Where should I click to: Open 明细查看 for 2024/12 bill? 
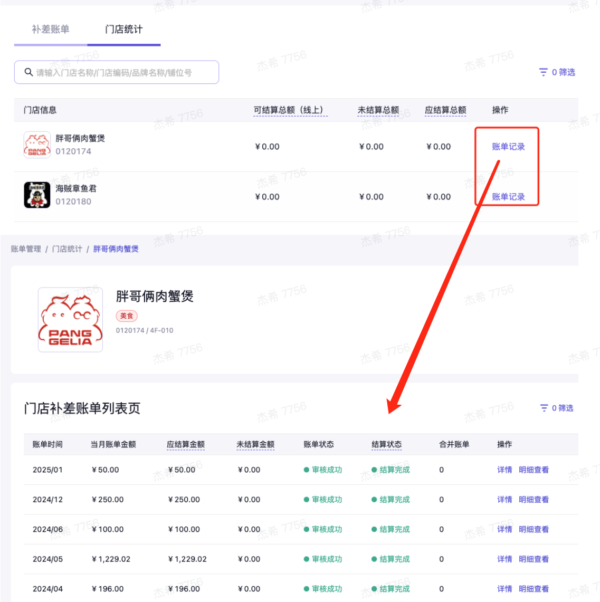click(534, 500)
